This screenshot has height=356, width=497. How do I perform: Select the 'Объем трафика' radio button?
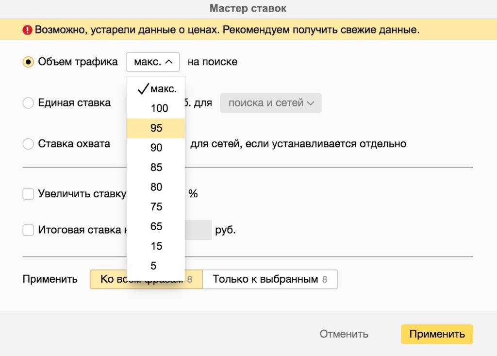click(x=29, y=62)
